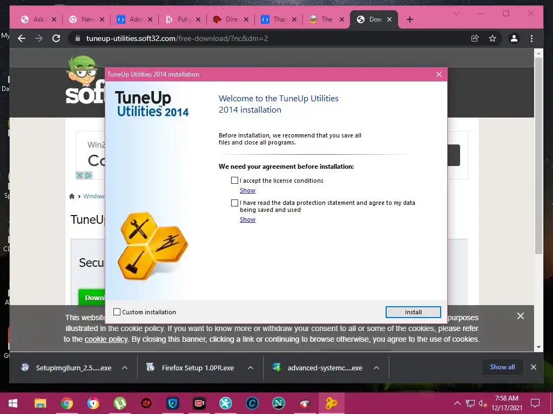
Task: Reload the soft32 page
Action: pyautogui.click(x=56, y=38)
